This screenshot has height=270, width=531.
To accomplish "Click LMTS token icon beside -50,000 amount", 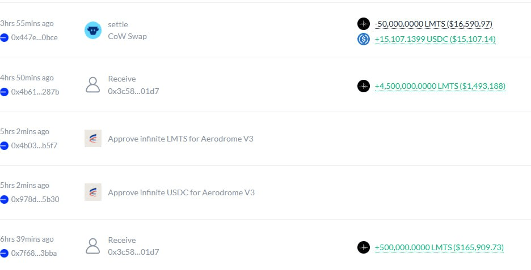I will [364, 24].
